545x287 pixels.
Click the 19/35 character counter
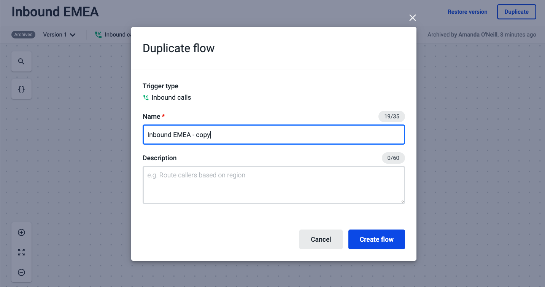tap(392, 116)
